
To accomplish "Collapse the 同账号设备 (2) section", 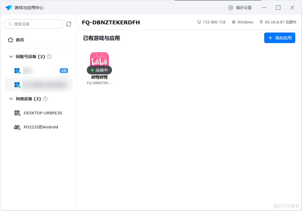I will (11, 57).
